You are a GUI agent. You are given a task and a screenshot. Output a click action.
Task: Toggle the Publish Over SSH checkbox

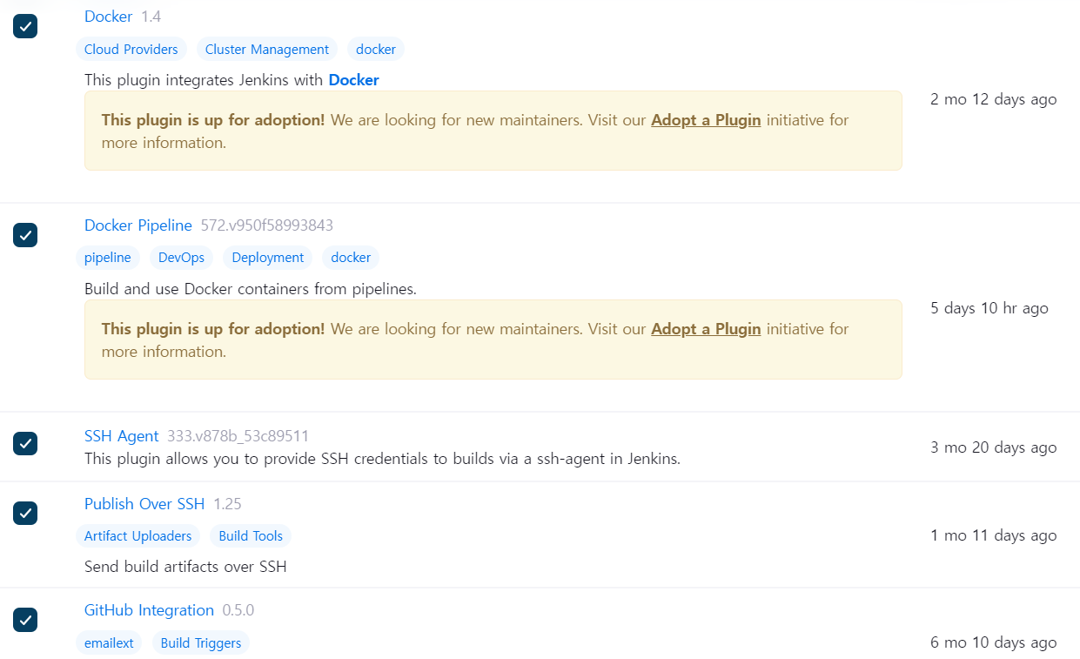coord(25,514)
